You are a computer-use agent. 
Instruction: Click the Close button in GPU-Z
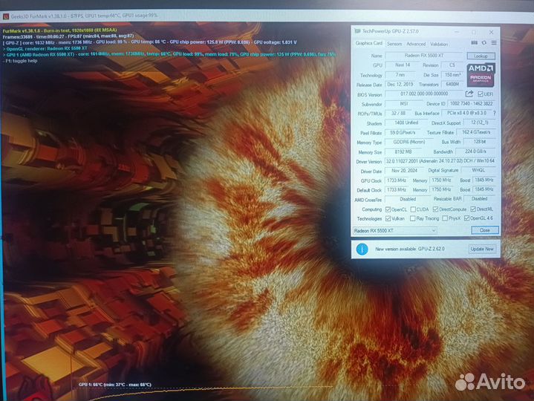(485, 230)
